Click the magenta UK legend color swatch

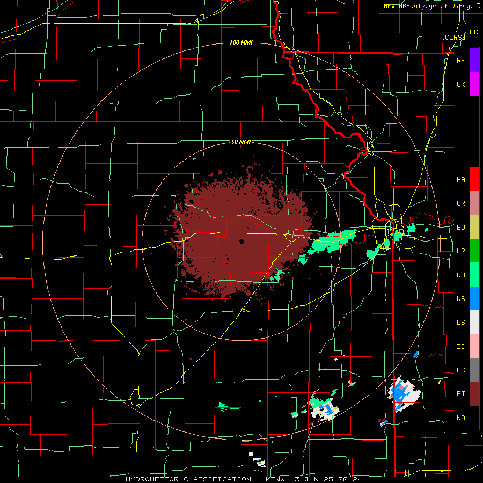click(x=474, y=84)
